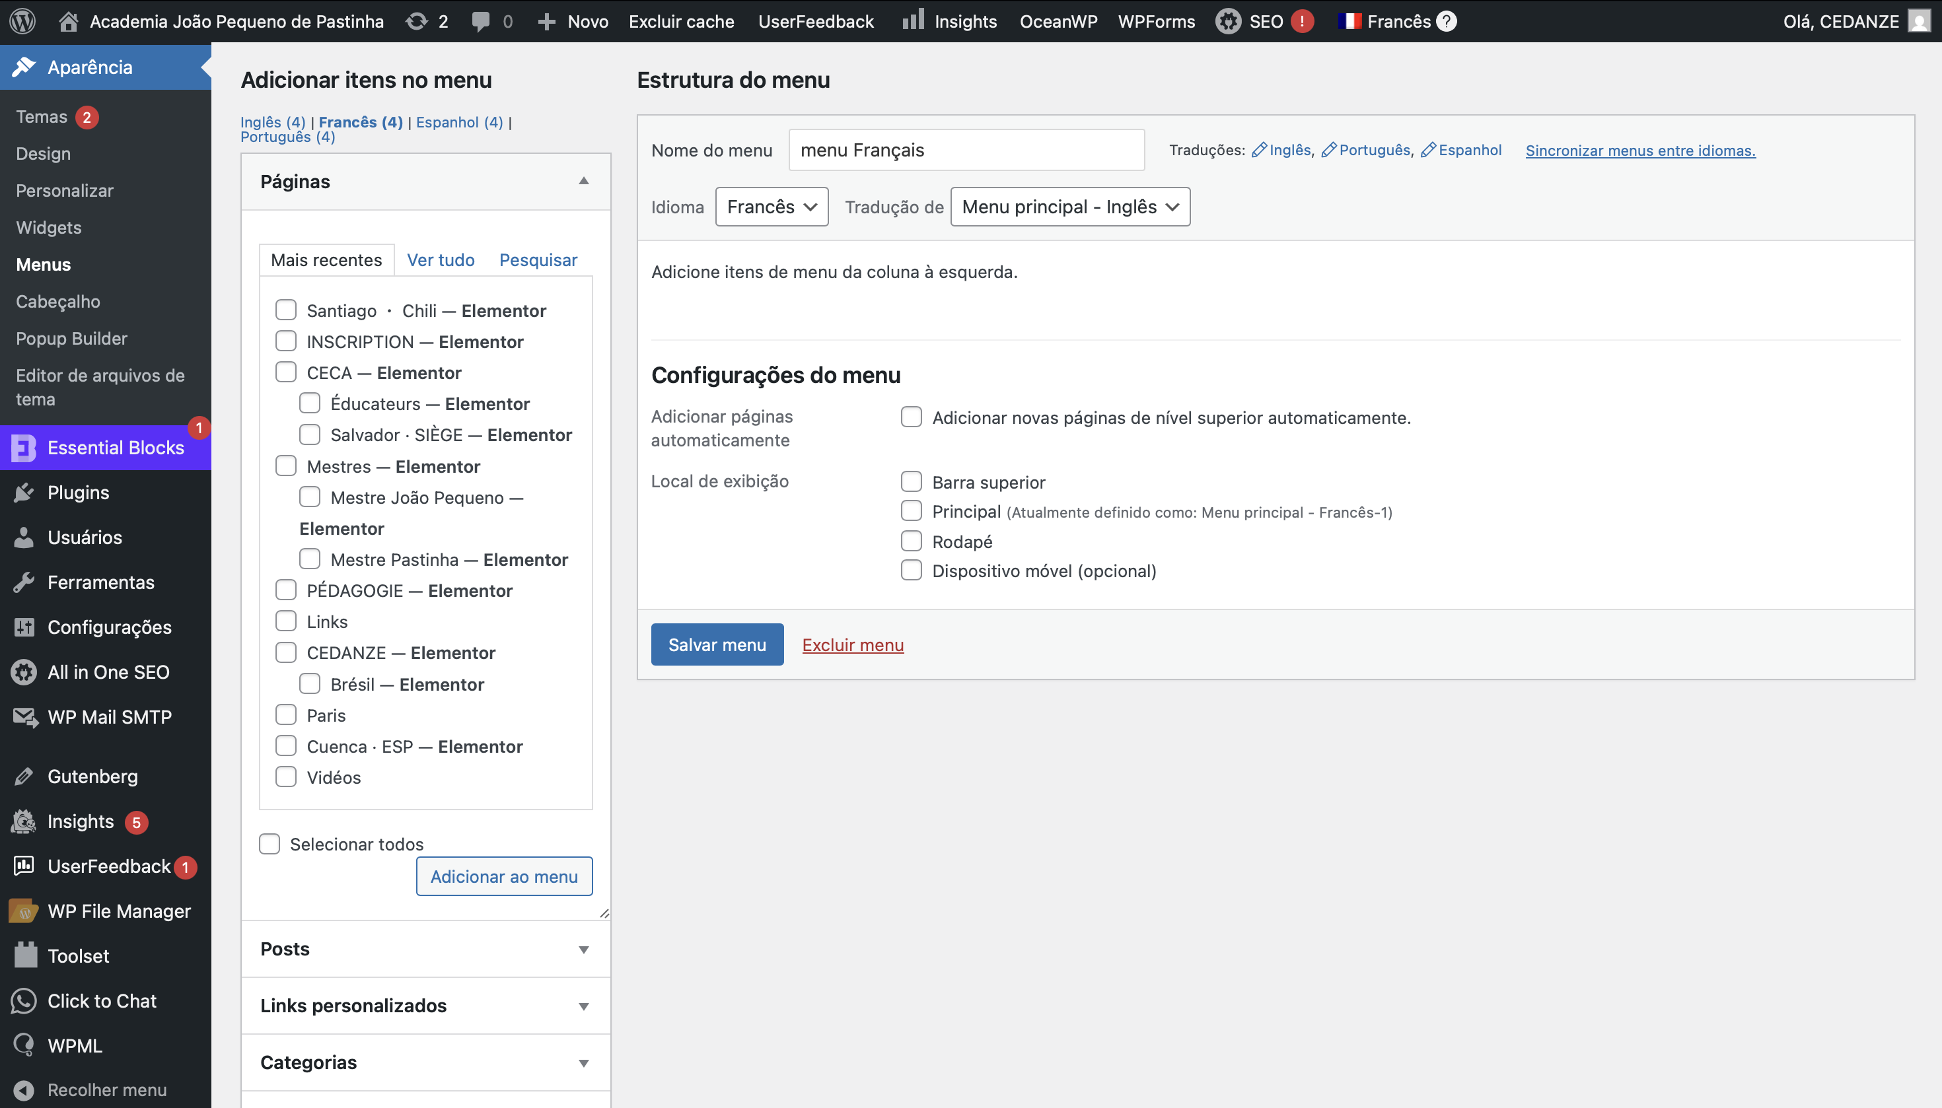
Task: Open the Tradução de menu dropdown
Action: coord(1069,207)
